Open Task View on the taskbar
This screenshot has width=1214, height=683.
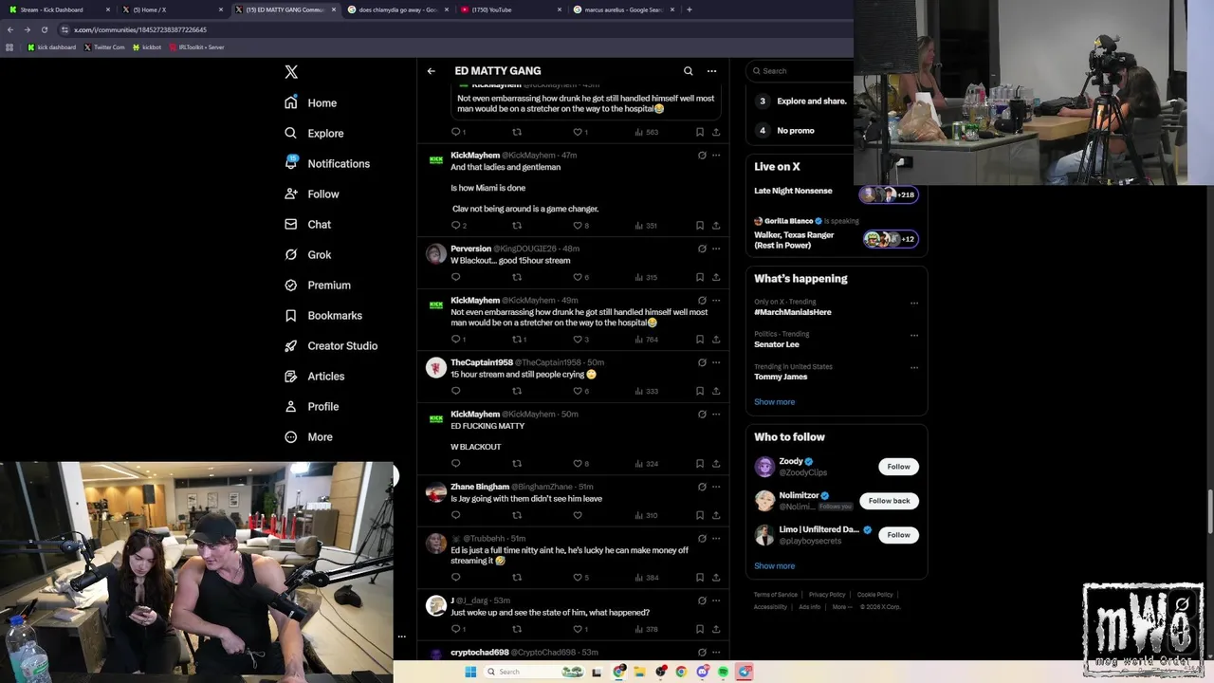coord(597,672)
